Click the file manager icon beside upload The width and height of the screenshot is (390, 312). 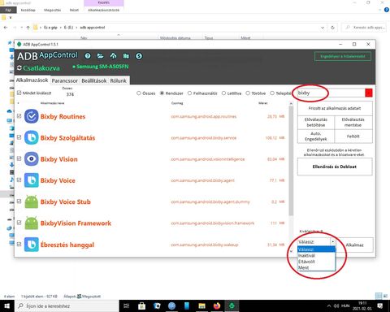[126, 56]
